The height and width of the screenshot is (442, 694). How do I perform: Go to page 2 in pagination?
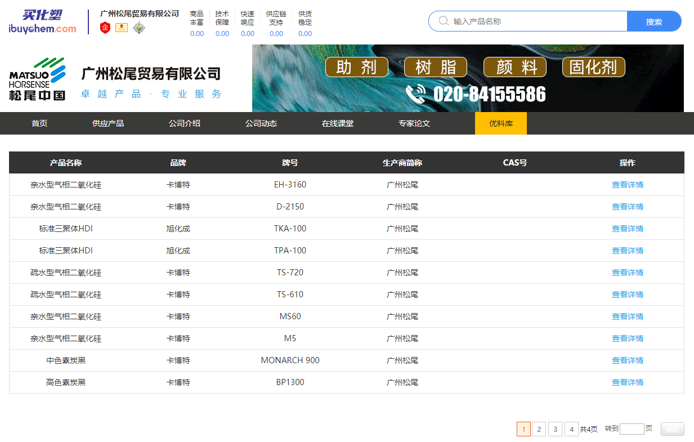pos(539,429)
